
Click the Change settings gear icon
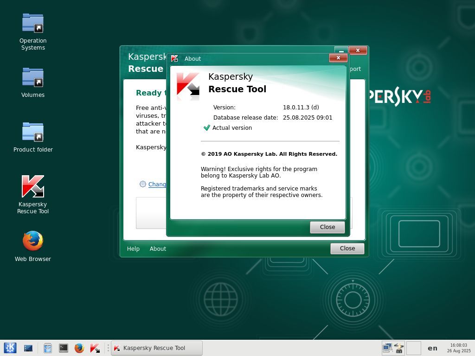pos(143,184)
